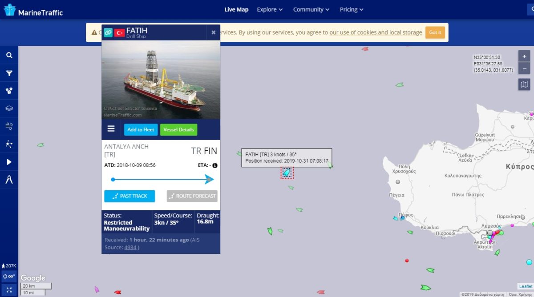Image resolution: width=534 pixels, height=297 pixels.
Task: Open the map filters funnel icon
Action: click(9, 73)
